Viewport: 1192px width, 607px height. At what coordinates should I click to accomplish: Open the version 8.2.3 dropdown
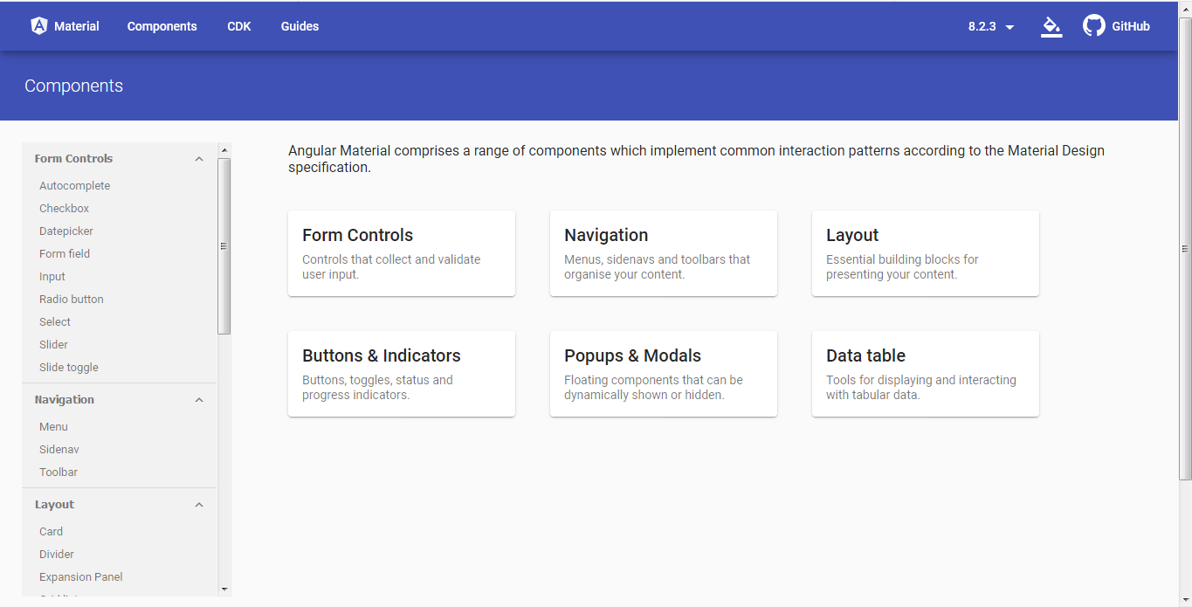tap(989, 26)
